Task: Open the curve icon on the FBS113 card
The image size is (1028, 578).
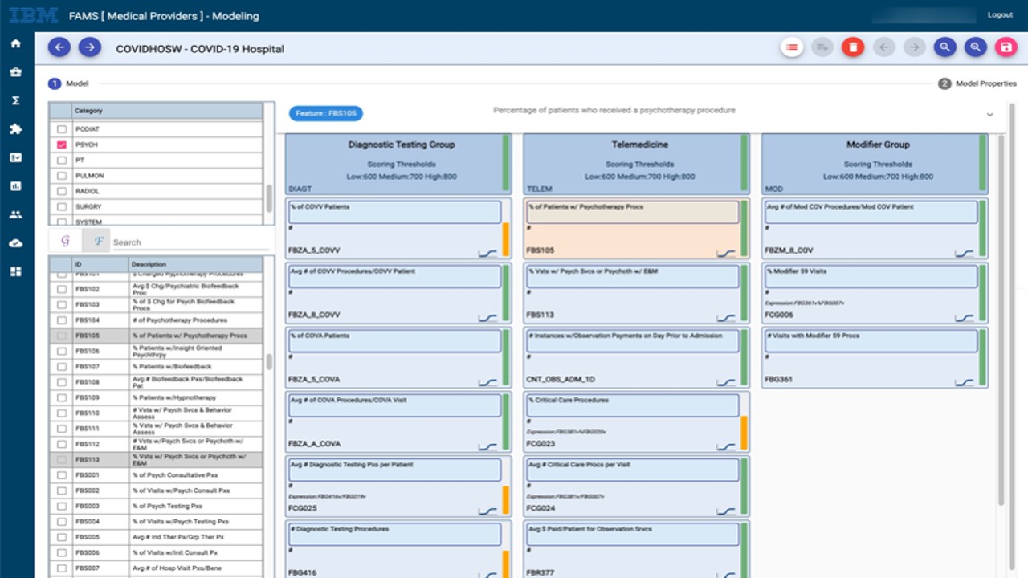Action: point(726,317)
